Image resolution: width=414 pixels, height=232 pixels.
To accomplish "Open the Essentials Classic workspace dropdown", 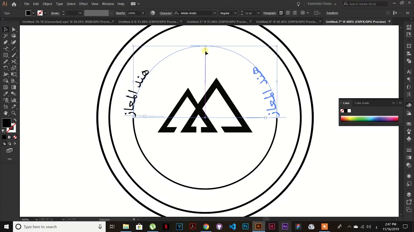I will pos(322,4).
